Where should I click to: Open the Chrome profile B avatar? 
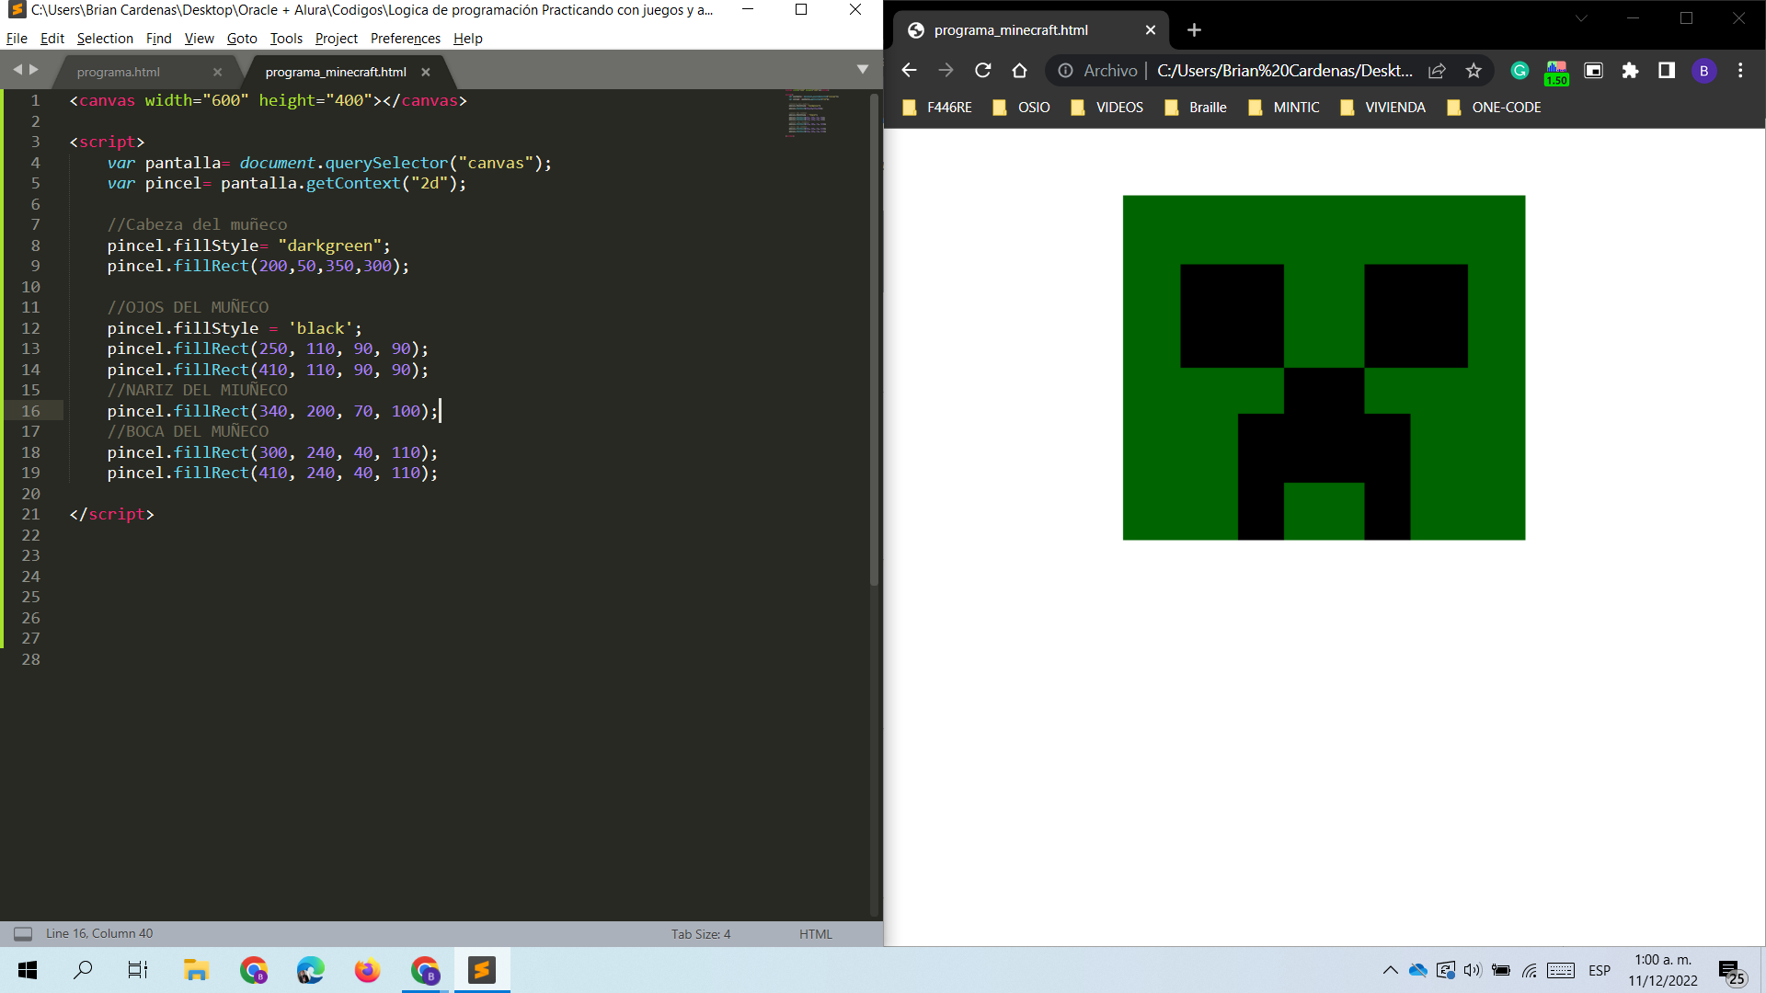click(x=1703, y=71)
